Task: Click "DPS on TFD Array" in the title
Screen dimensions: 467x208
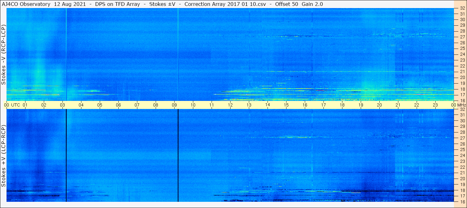Action: [x=118, y=4]
